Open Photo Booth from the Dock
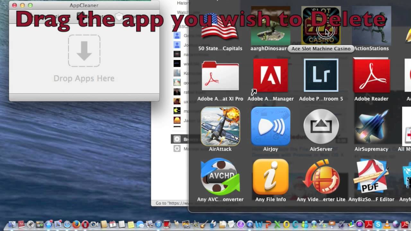The width and height of the screenshot is (411, 231). click(167, 224)
